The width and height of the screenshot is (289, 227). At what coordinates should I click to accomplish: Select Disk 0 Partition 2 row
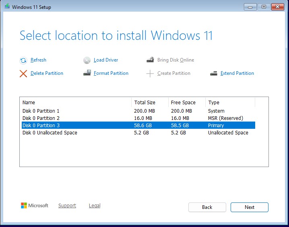[x=138, y=118]
